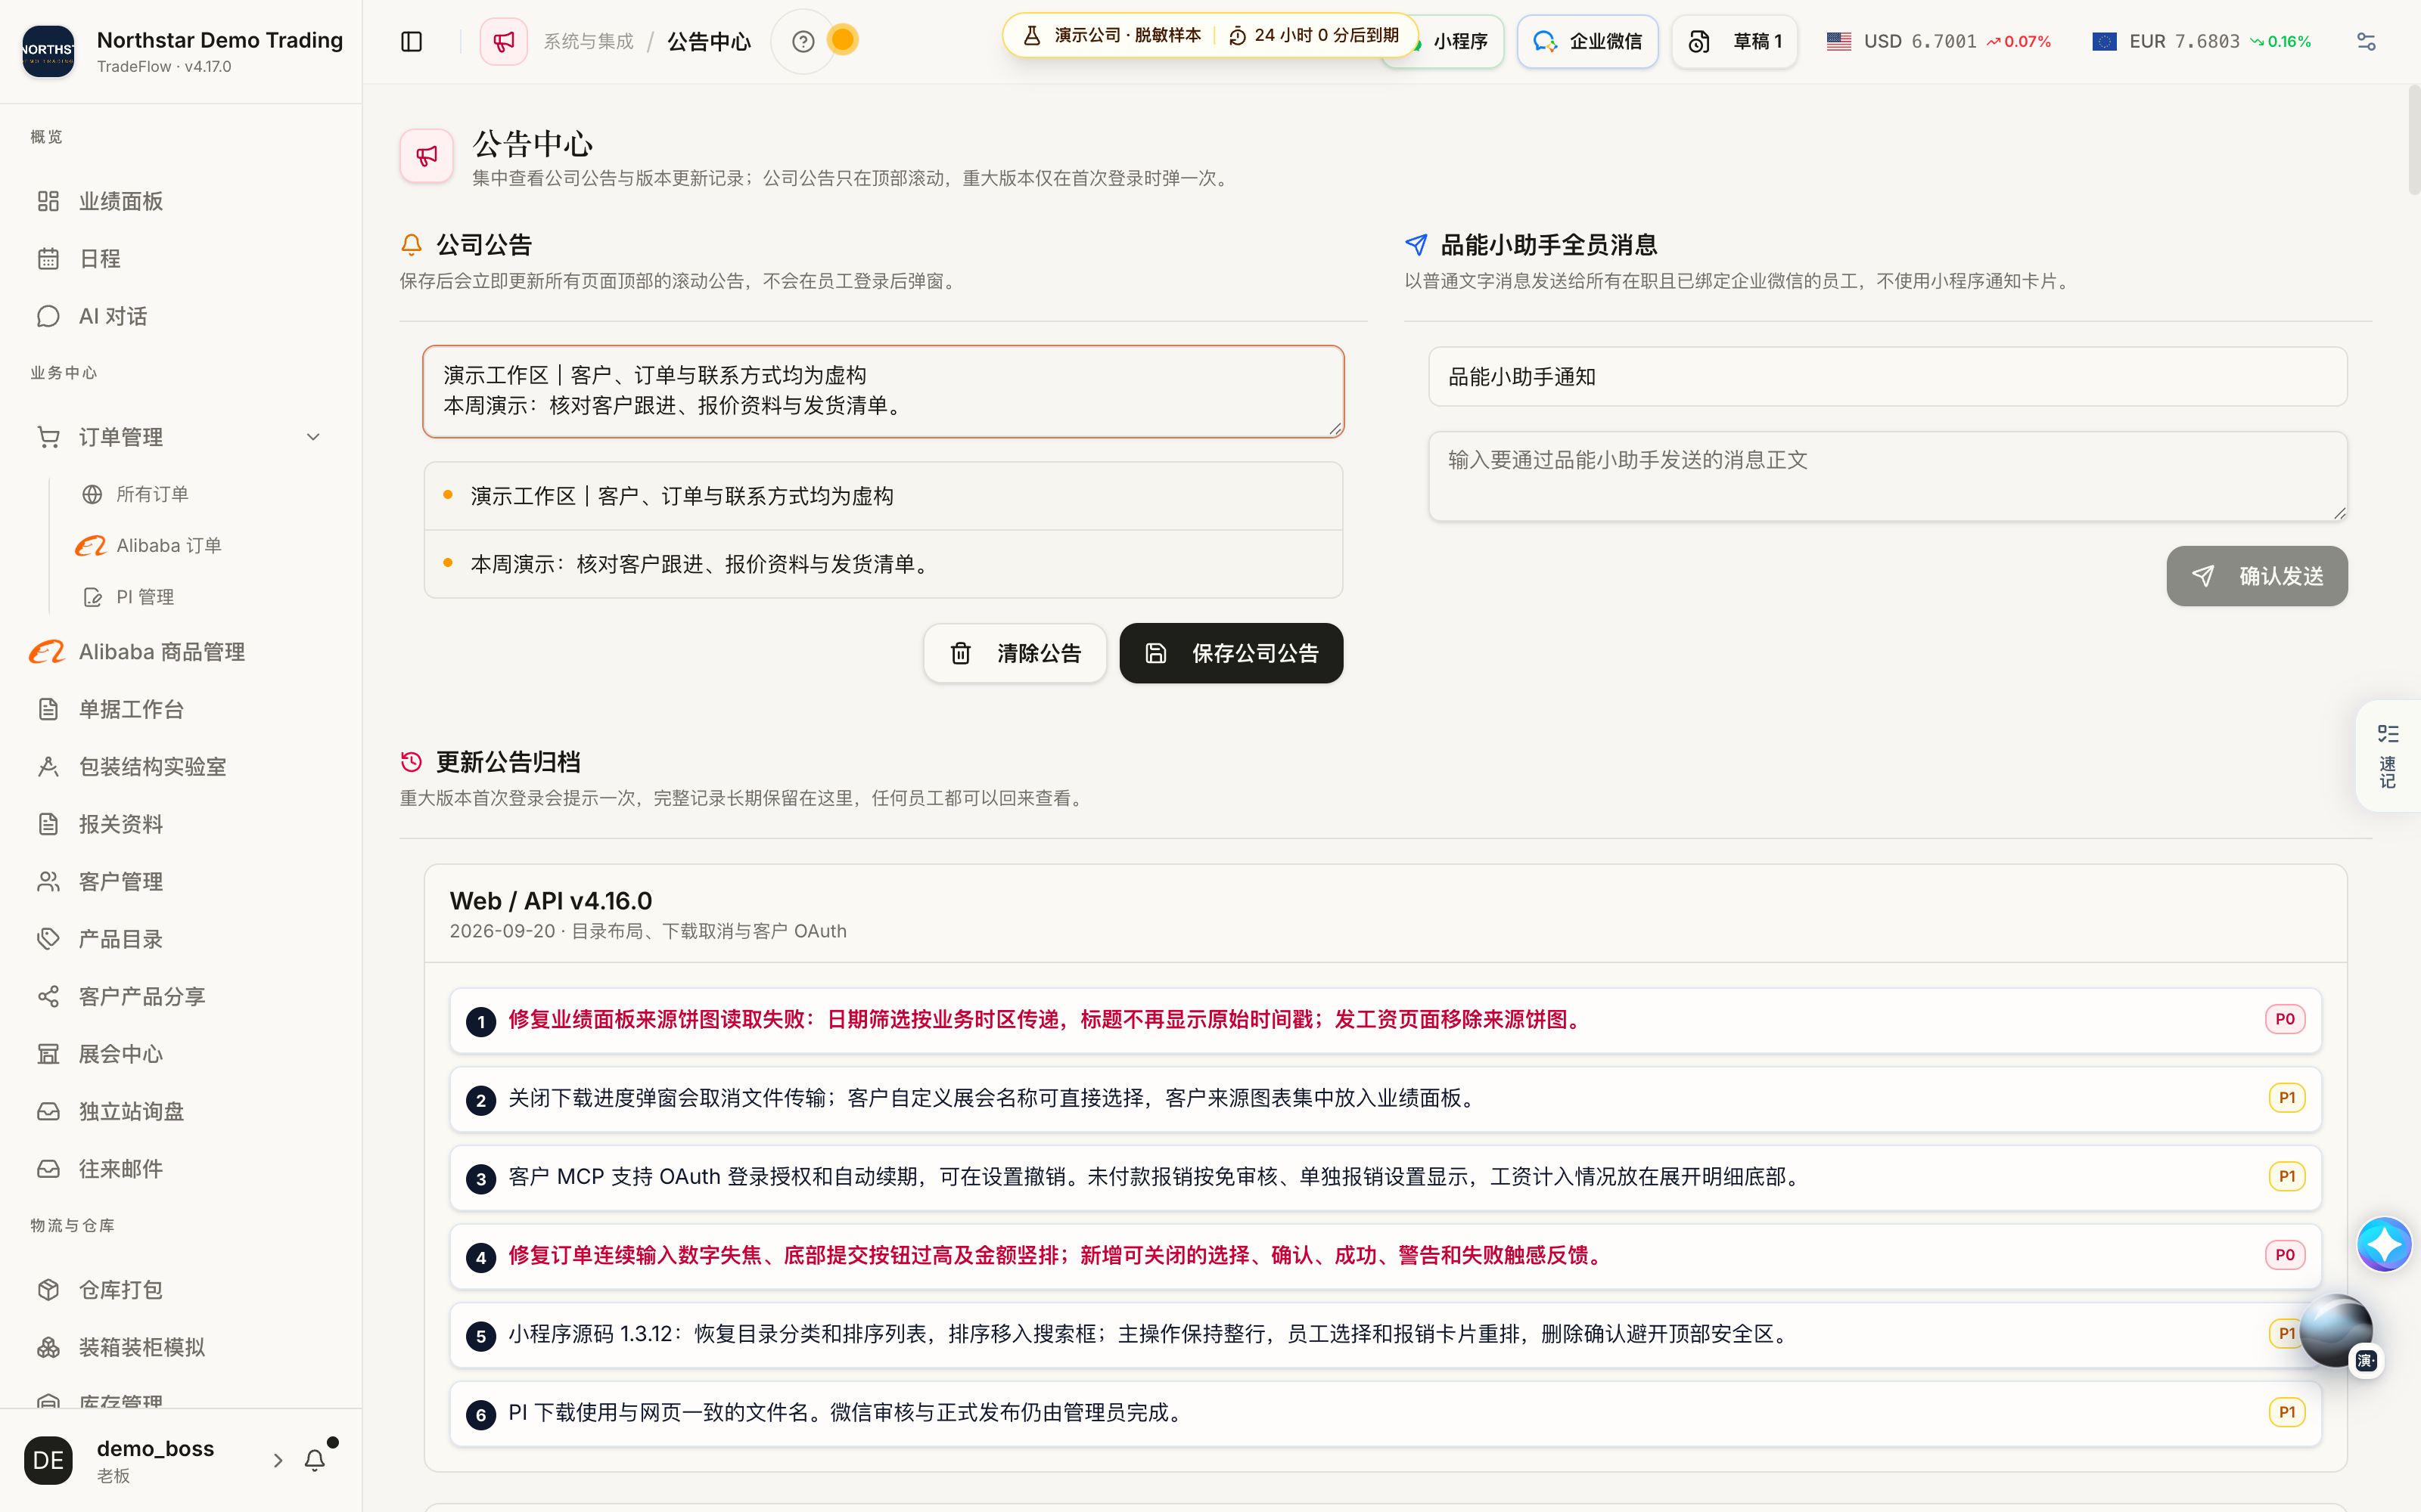The image size is (2421, 1512).
Task: Focus the 公司公告 text area
Action: pos(884,391)
